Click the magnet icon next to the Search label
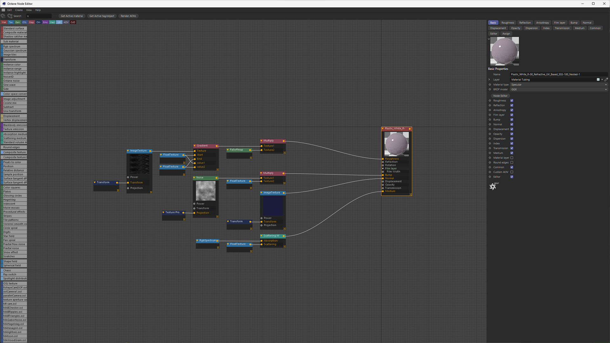 pyautogui.click(x=10, y=16)
